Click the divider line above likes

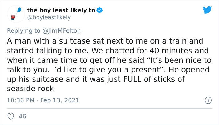[109, 108]
